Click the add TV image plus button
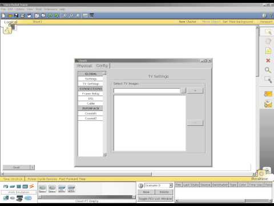The width and height of the screenshot is (274, 206). (195, 90)
